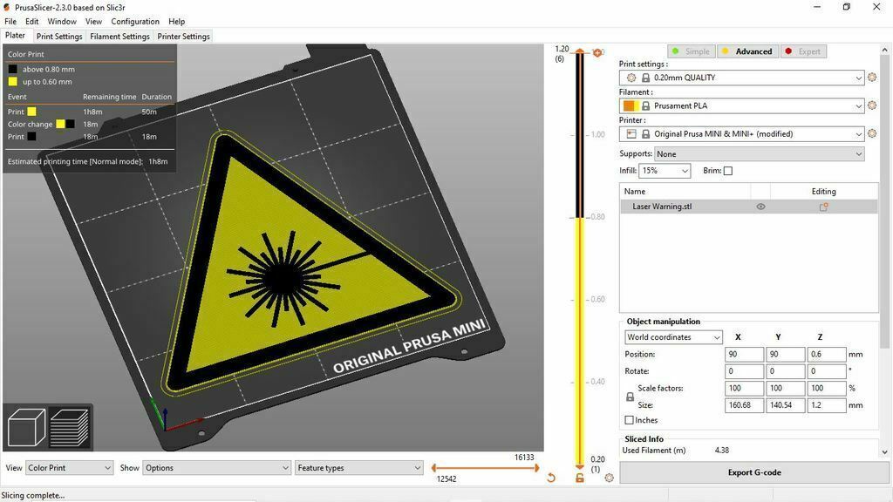Enable the Brim checkbox

pyautogui.click(x=729, y=170)
